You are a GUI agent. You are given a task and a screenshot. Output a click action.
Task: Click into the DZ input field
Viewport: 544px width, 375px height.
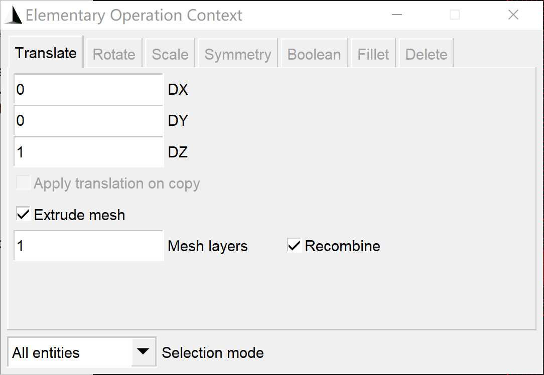[x=88, y=152]
